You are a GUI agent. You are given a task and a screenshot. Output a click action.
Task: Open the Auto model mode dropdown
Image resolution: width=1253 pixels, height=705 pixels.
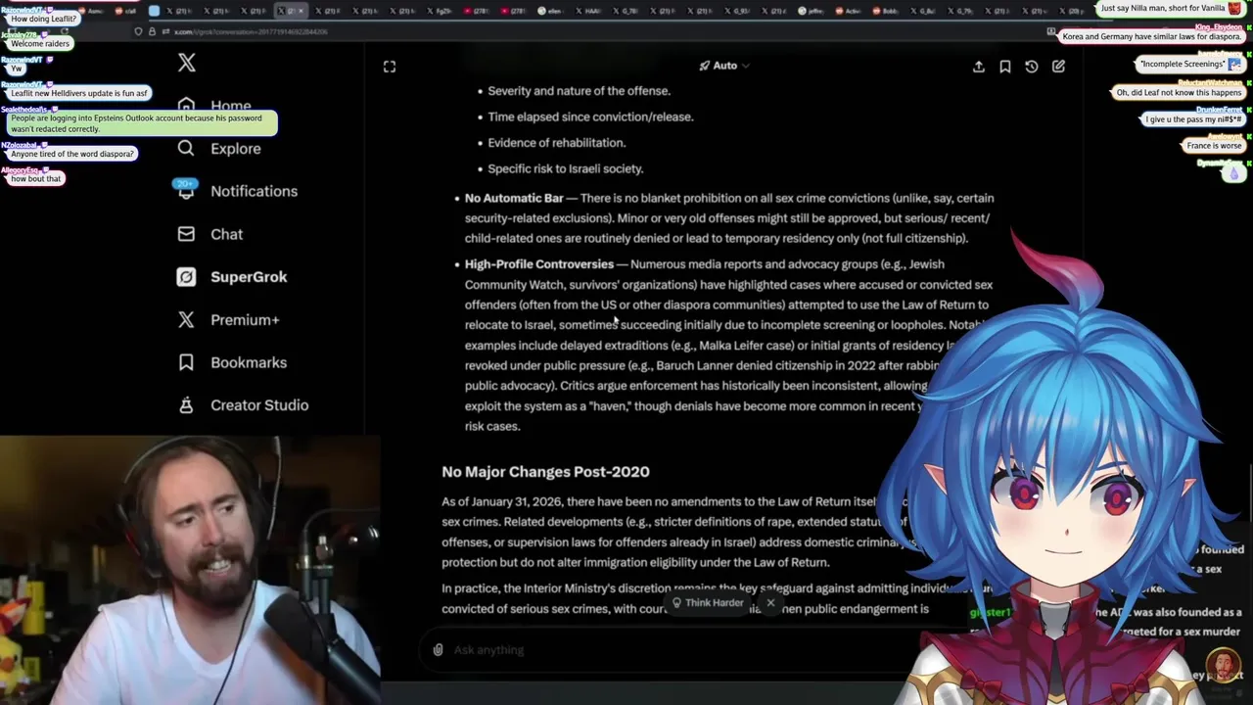[x=724, y=66]
